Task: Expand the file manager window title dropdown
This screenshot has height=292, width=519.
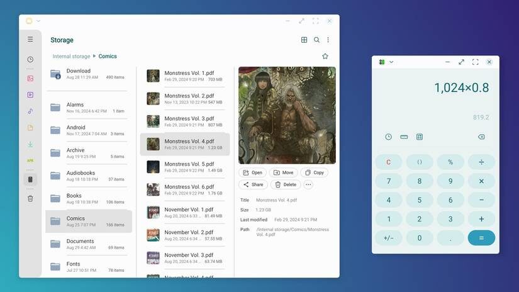Action: point(38,21)
